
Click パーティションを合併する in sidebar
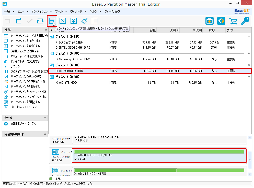coord(25,46)
